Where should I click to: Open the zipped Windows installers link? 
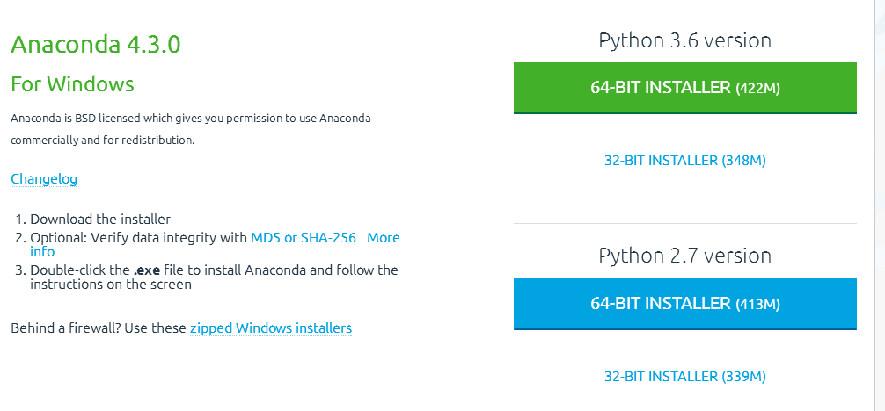tap(271, 328)
